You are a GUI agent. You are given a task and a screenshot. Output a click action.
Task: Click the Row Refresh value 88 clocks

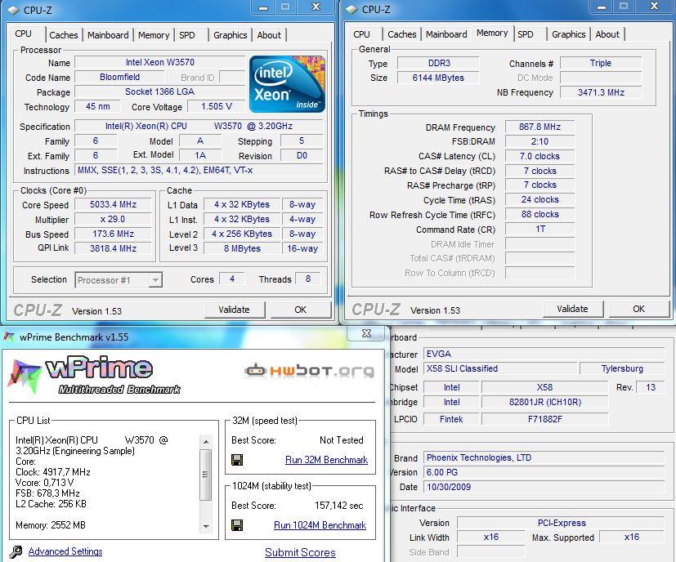click(539, 215)
